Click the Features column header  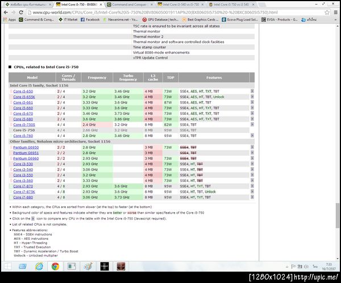(214, 77)
